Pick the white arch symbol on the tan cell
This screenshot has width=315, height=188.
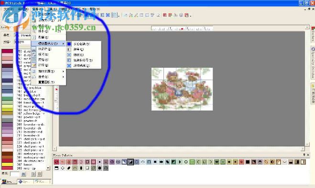[279, 162]
